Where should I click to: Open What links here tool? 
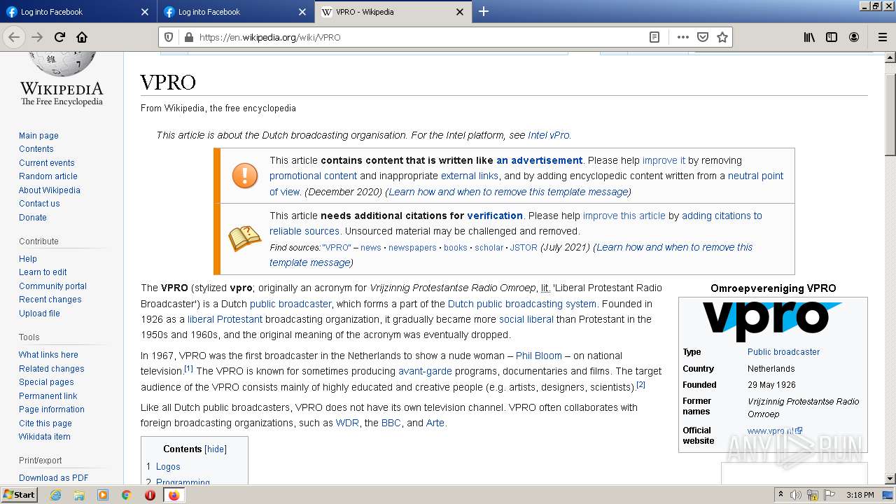click(48, 355)
